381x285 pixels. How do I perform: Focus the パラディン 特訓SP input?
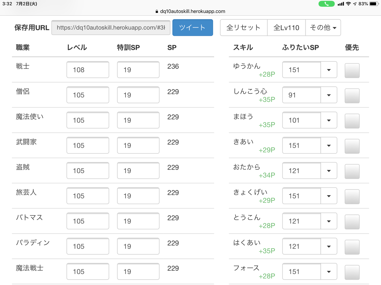tap(138, 246)
